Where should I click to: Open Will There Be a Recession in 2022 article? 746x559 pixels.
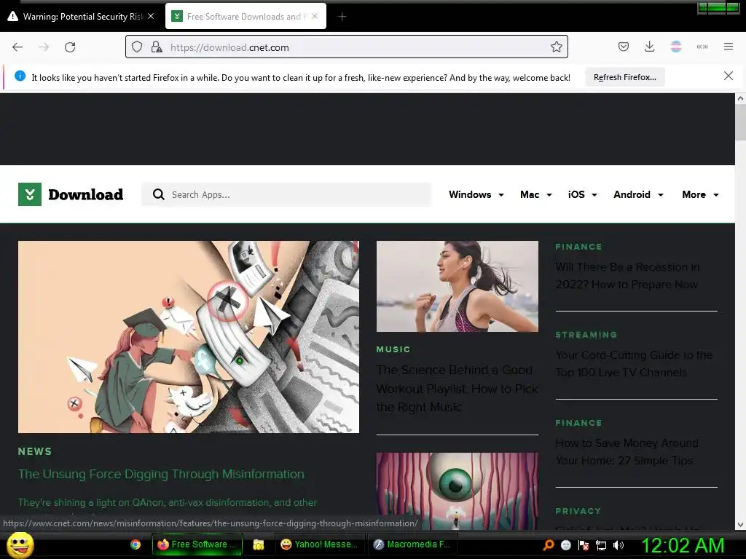(x=627, y=276)
